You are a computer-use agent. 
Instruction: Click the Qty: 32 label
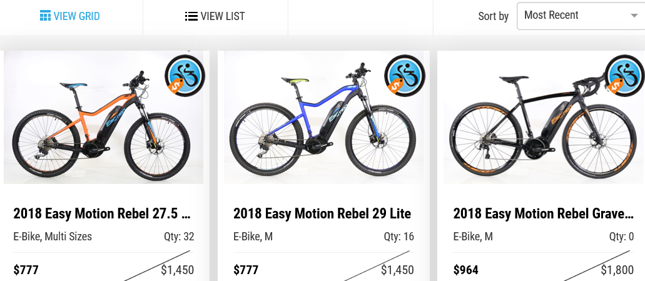179,237
